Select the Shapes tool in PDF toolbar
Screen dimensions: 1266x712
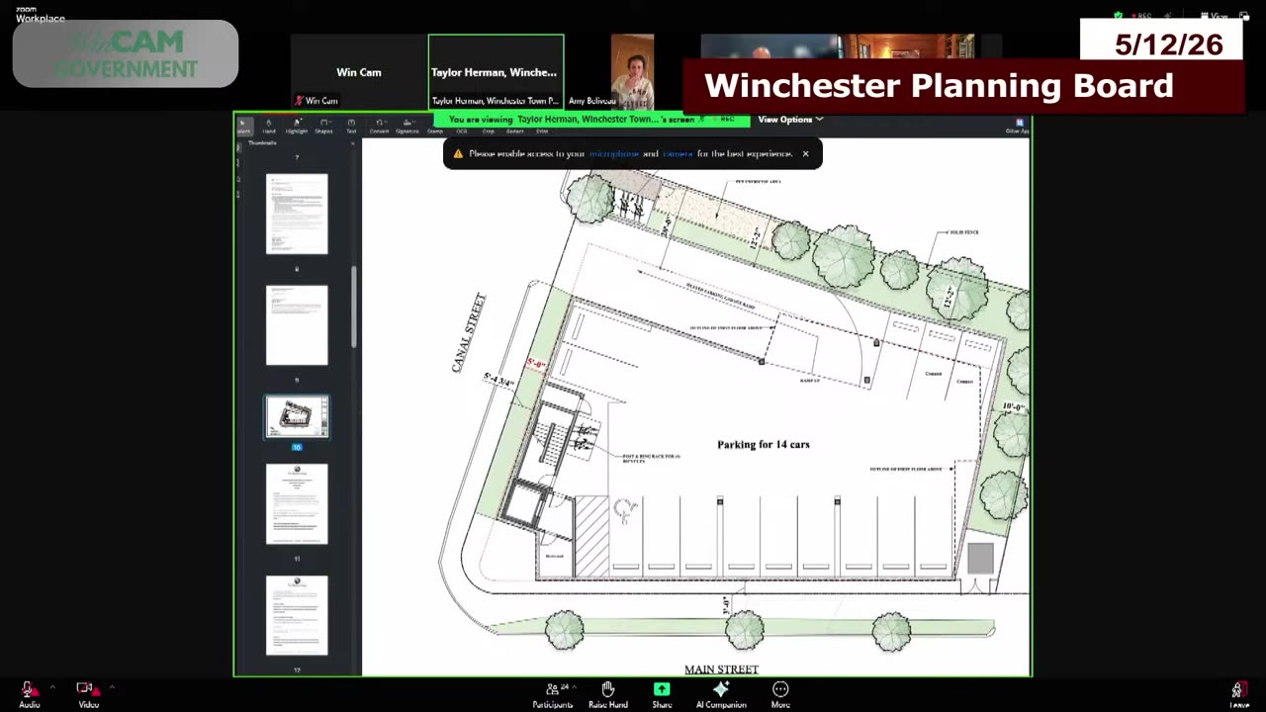click(323, 126)
